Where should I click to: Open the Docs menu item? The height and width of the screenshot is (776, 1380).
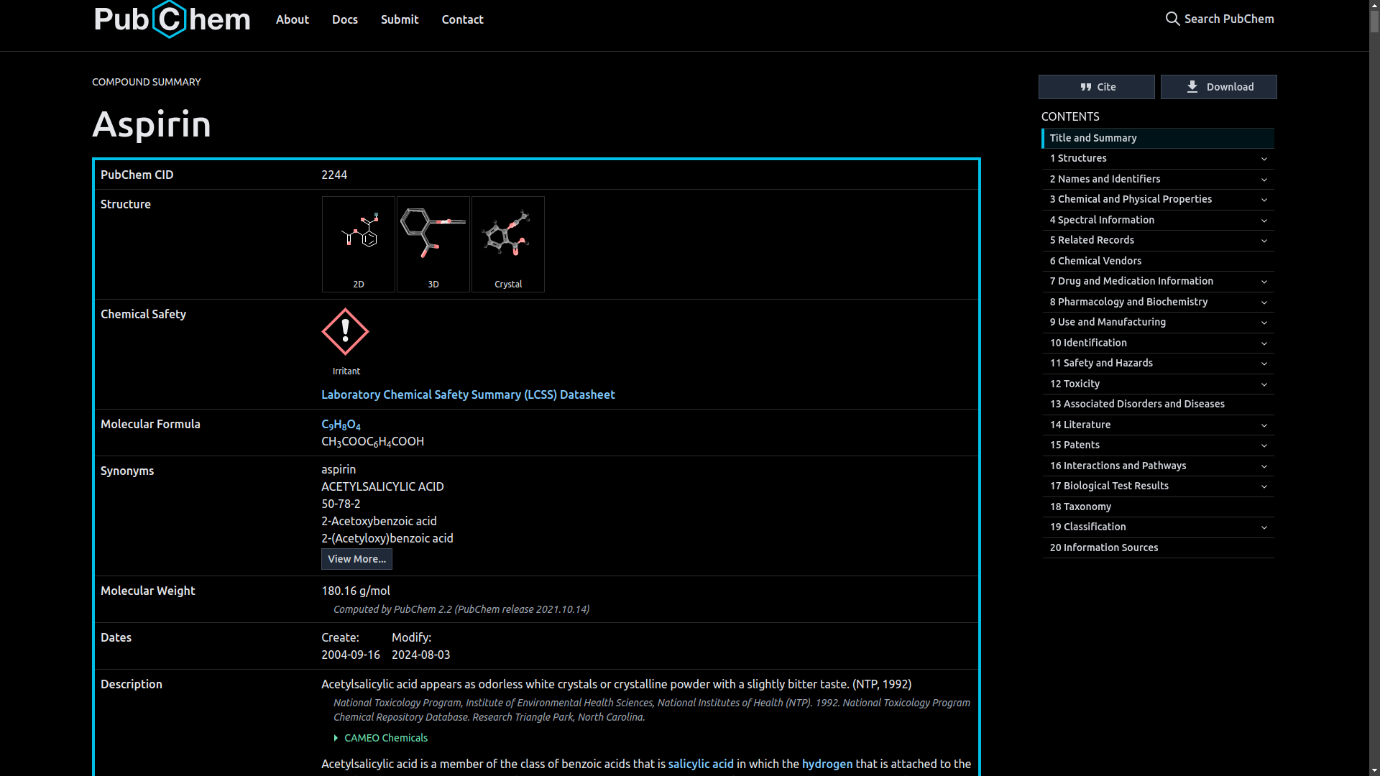point(344,19)
